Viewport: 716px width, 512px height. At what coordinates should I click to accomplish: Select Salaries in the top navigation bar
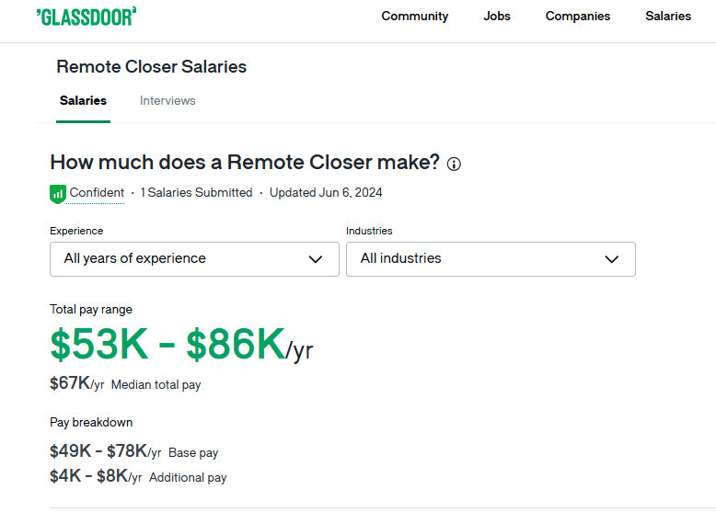pos(668,16)
